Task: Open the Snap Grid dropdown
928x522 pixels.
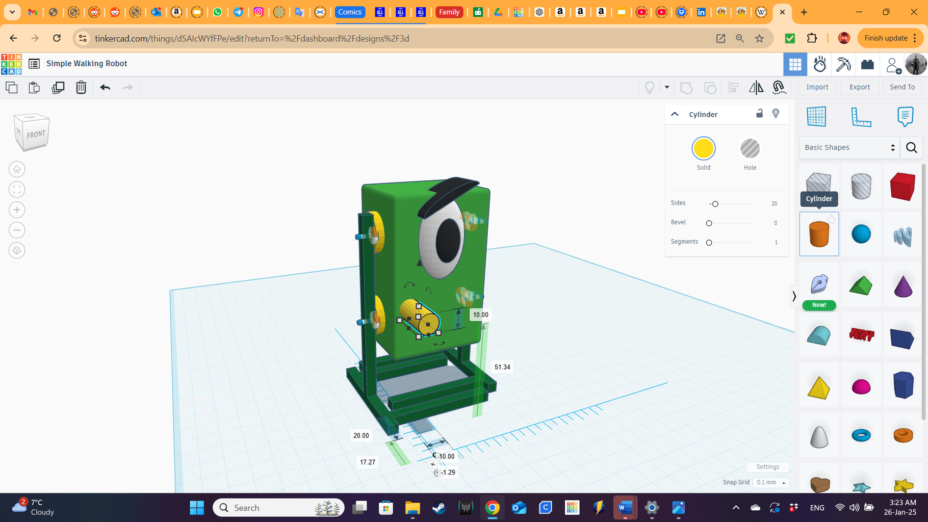Action: point(770,482)
